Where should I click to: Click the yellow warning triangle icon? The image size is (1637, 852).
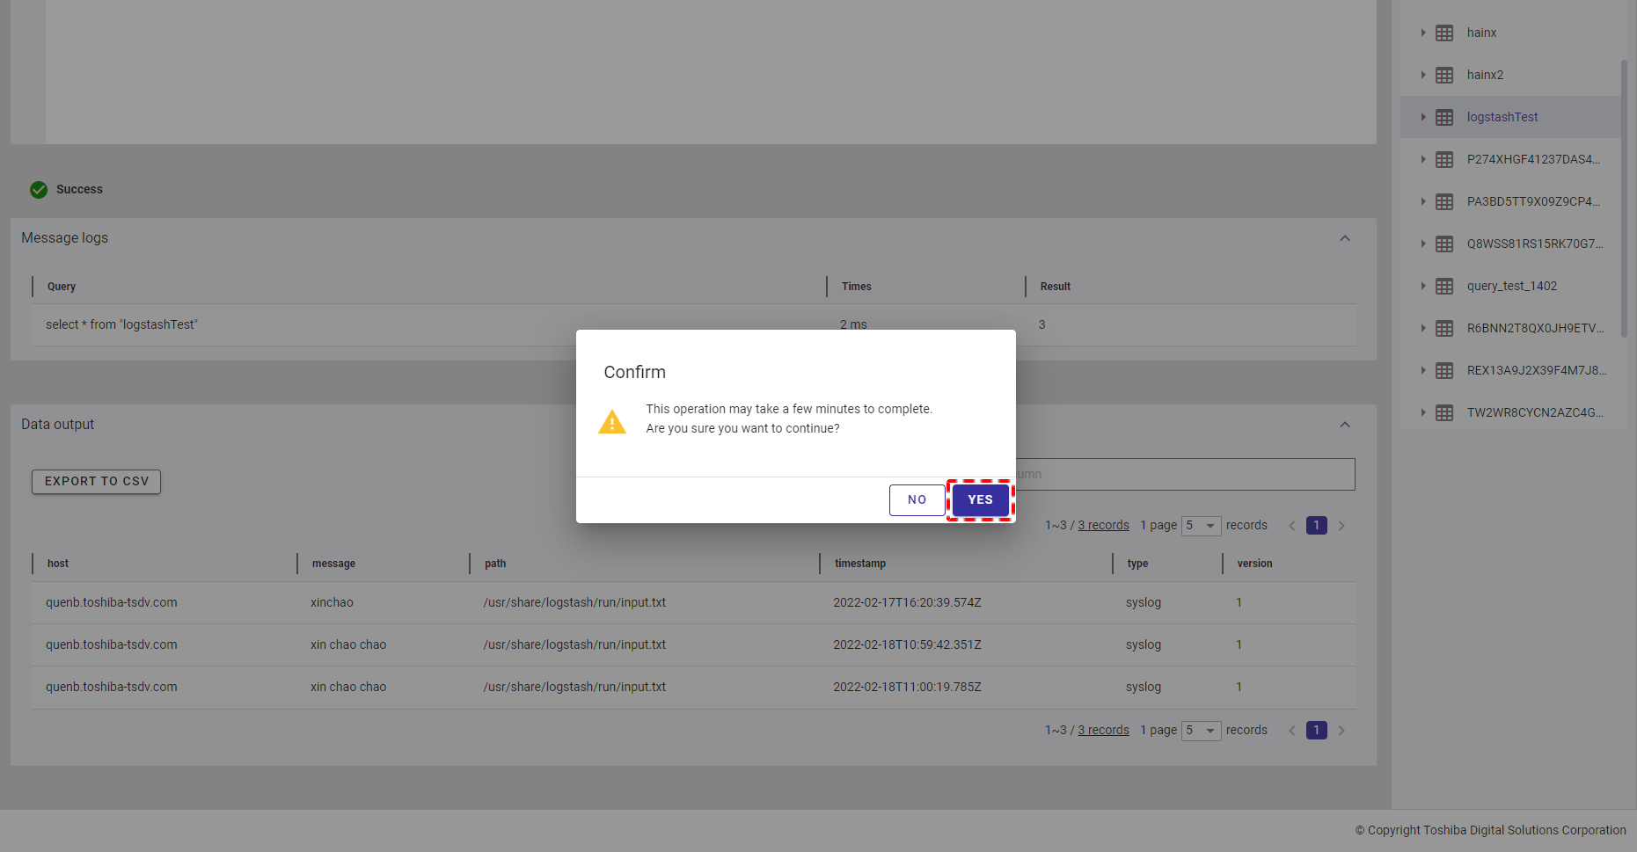tap(612, 422)
